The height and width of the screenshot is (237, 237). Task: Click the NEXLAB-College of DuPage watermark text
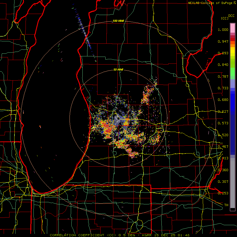212,3
